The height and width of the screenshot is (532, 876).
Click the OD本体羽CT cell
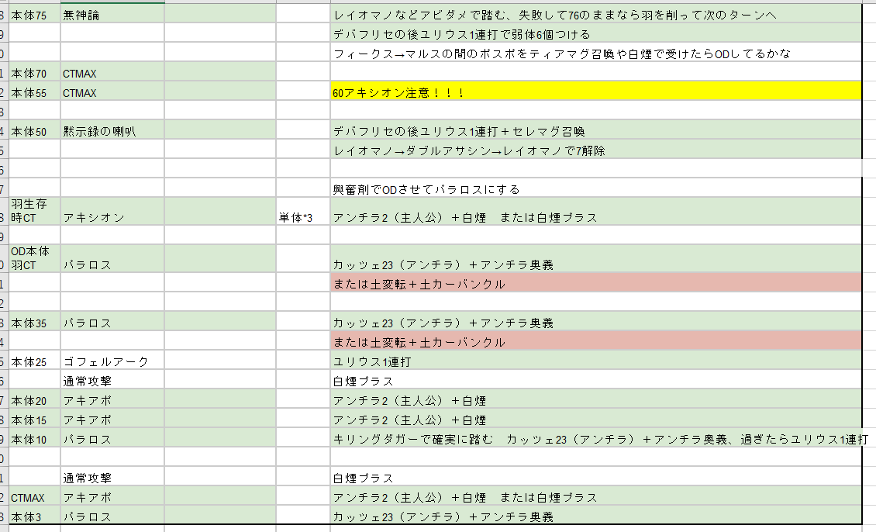point(35,258)
